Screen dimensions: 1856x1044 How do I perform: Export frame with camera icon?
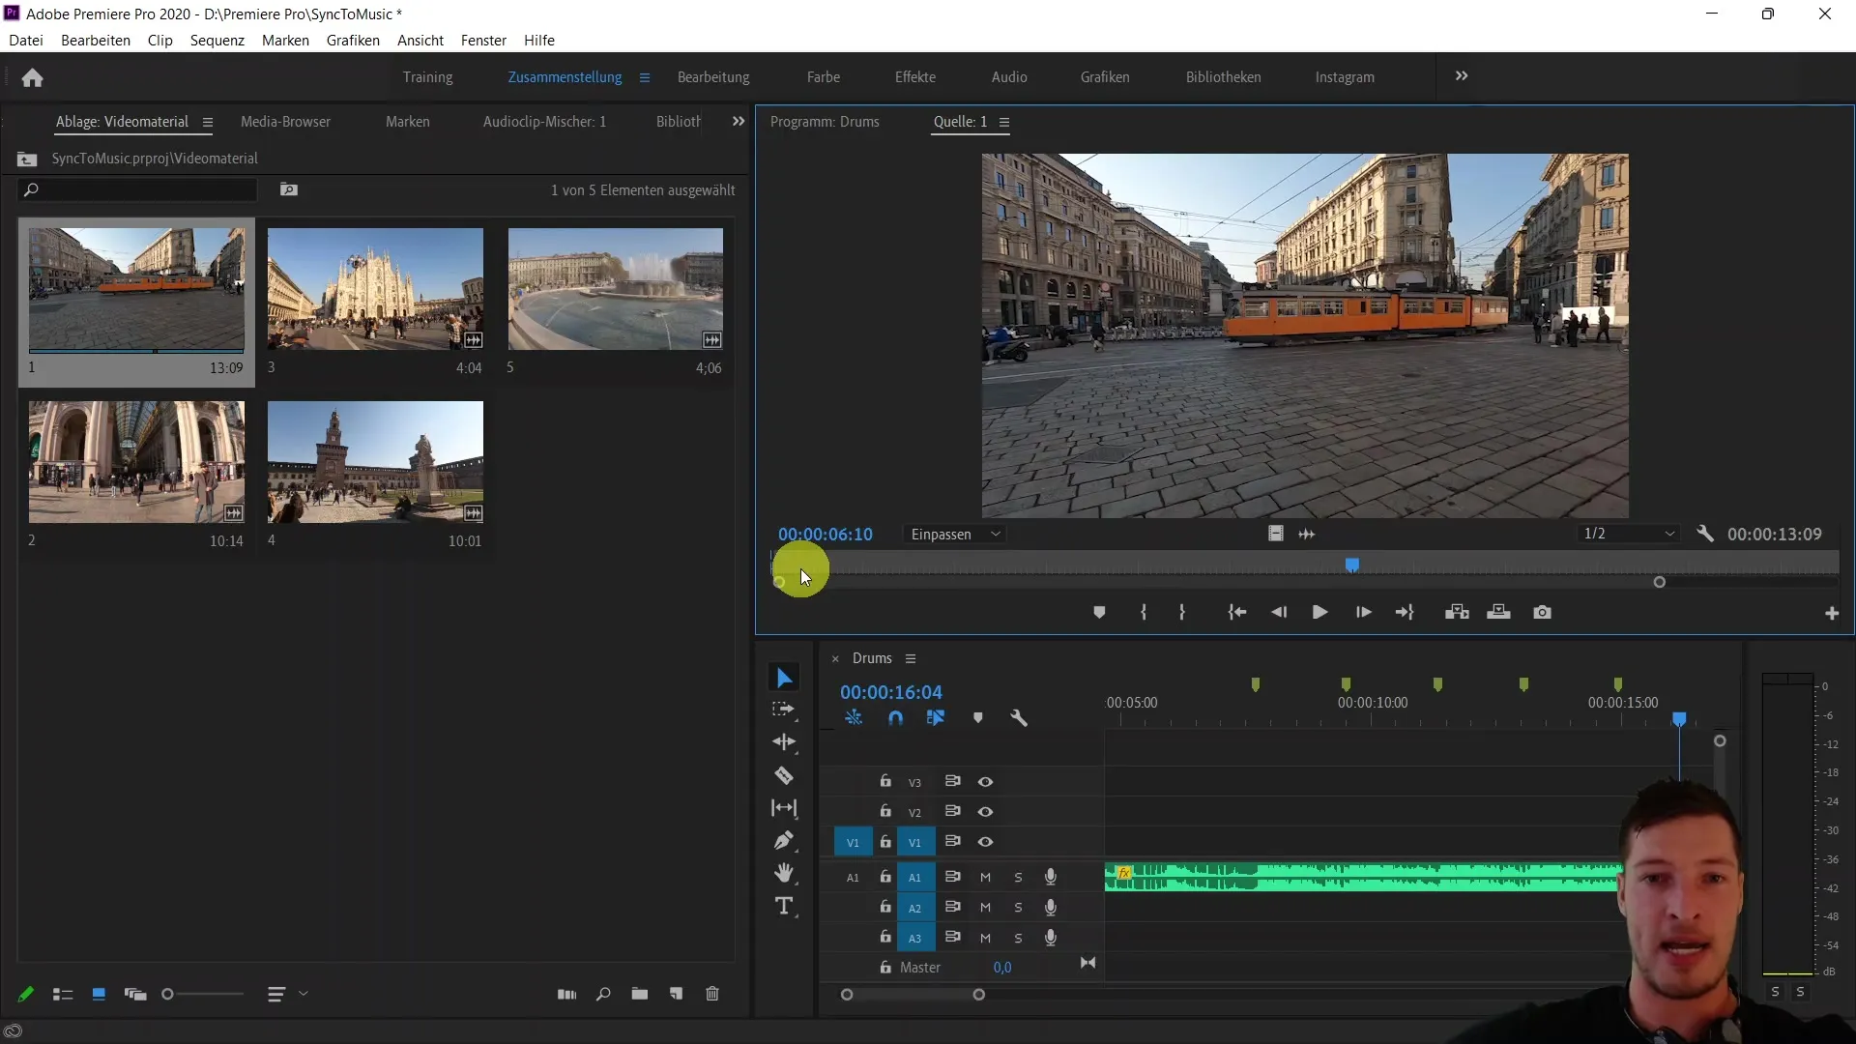coord(1542,612)
